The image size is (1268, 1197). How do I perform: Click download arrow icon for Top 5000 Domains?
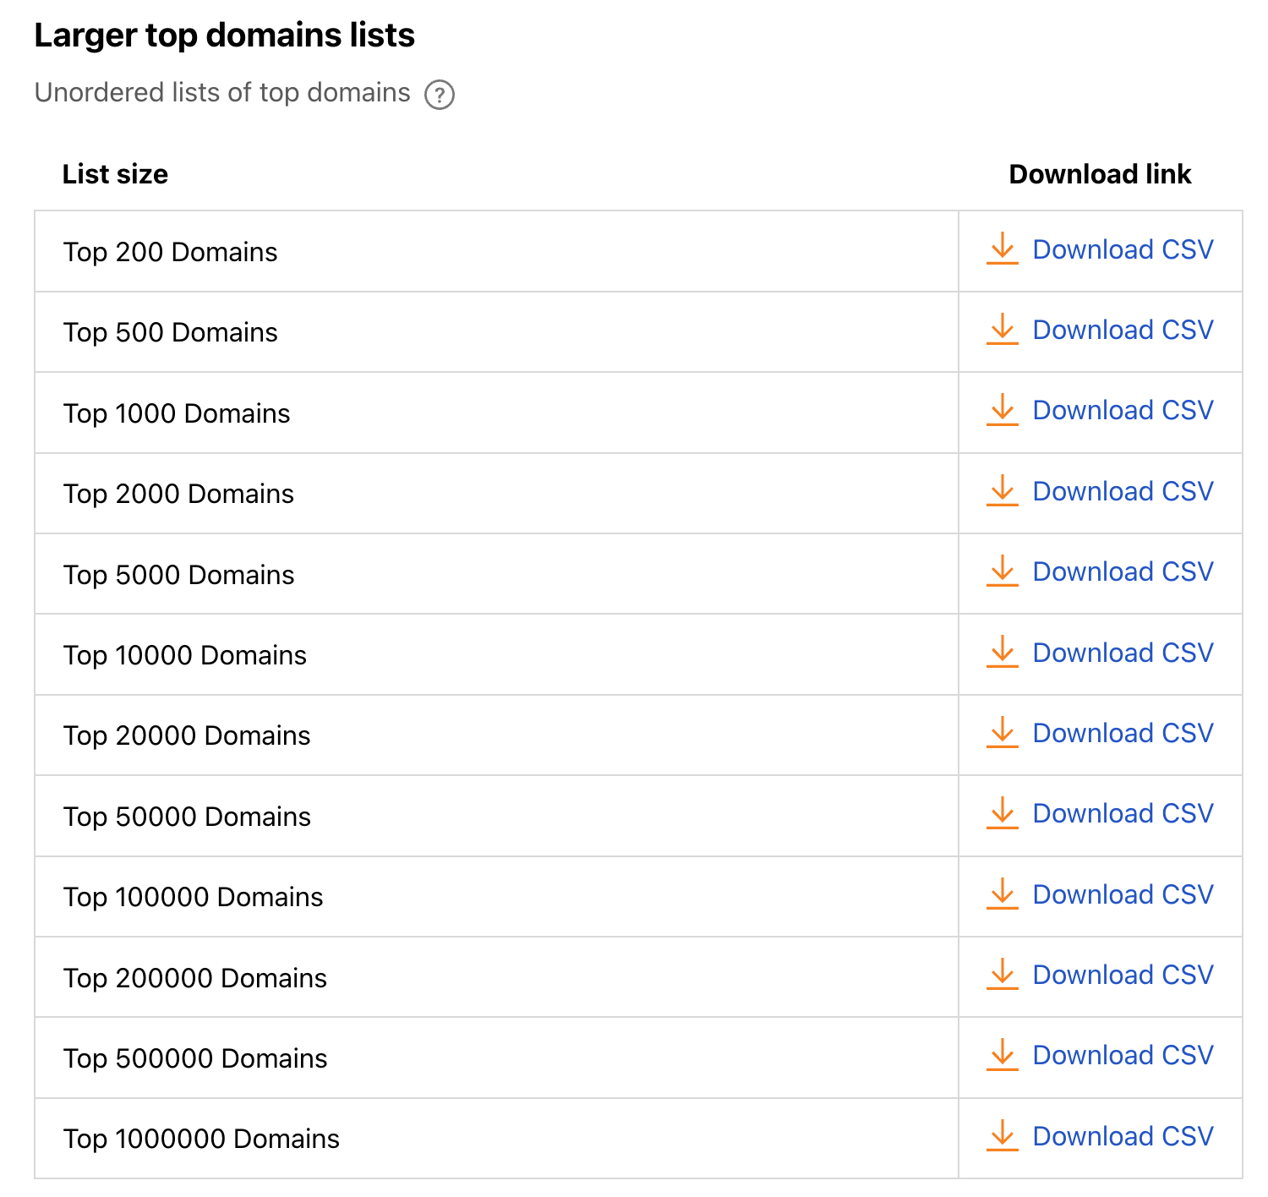pyautogui.click(x=1002, y=571)
